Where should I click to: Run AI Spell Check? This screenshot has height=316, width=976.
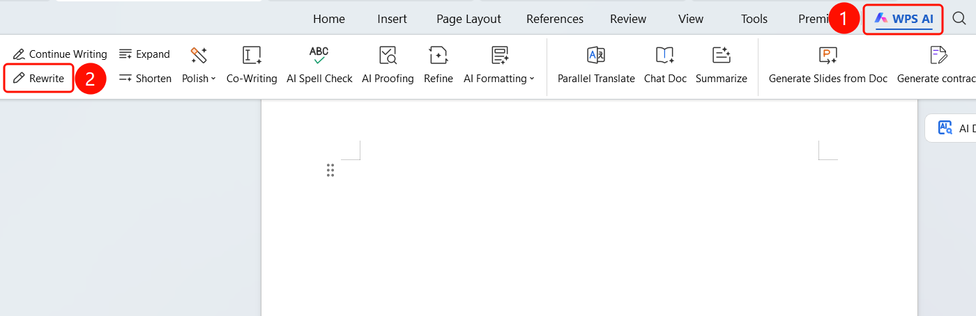click(319, 65)
